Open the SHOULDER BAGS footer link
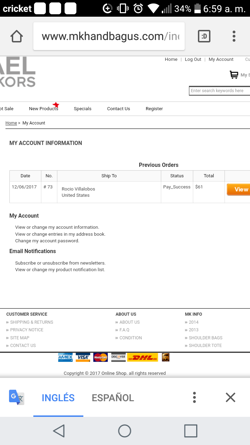Screen dimensions: 250x445 (x=206, y=338)
